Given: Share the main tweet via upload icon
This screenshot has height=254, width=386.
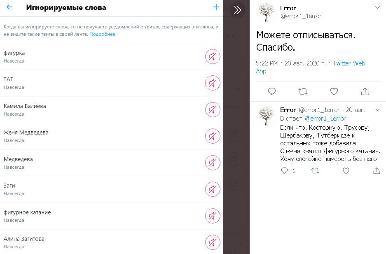Looking at the screenshot, I should (x=365, y=91).
